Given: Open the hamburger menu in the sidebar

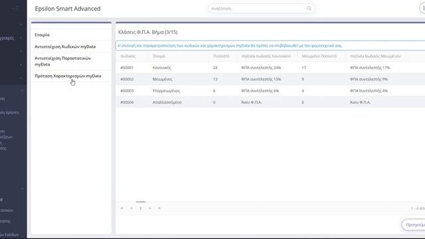Looking at the screenshot, I should coord(15,9).
